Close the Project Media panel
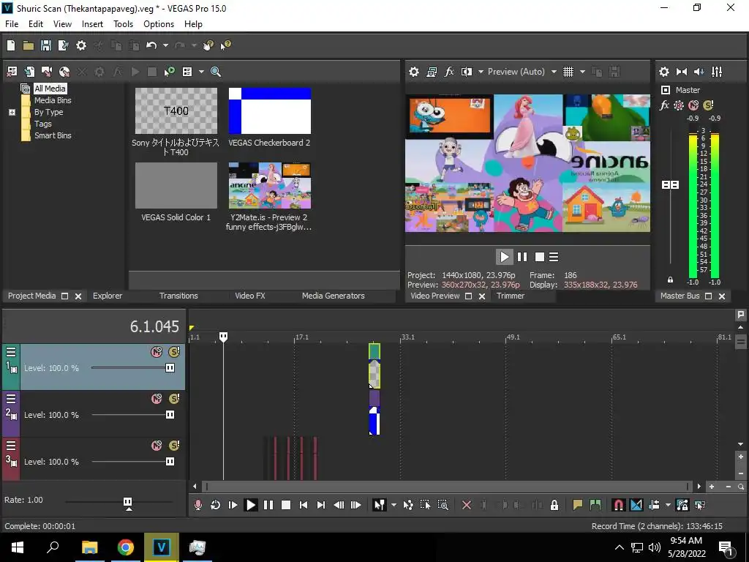Viewport: 749px width, 562px height. click(x=78, y=296)
